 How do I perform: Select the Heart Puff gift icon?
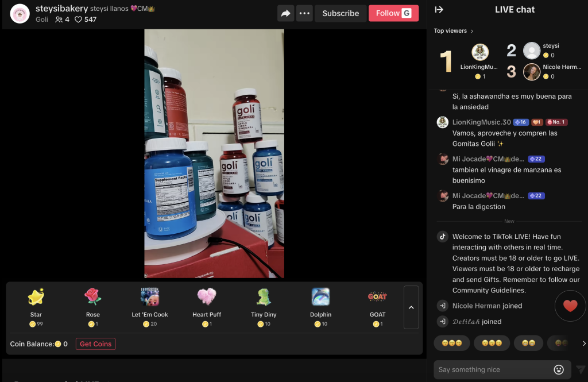206,297
